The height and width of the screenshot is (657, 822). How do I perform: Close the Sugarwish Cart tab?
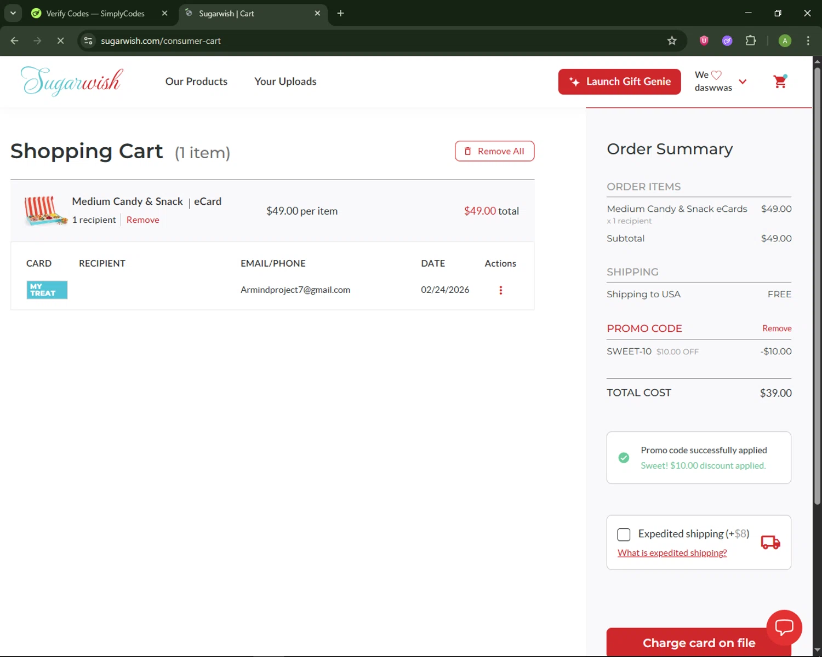[317, 13]
